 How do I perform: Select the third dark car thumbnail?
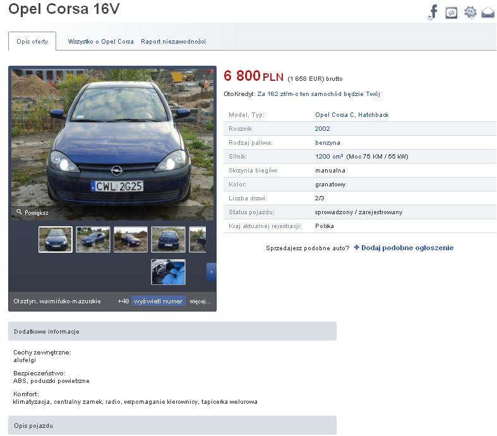pyautogui.click(x=131, y=239)
